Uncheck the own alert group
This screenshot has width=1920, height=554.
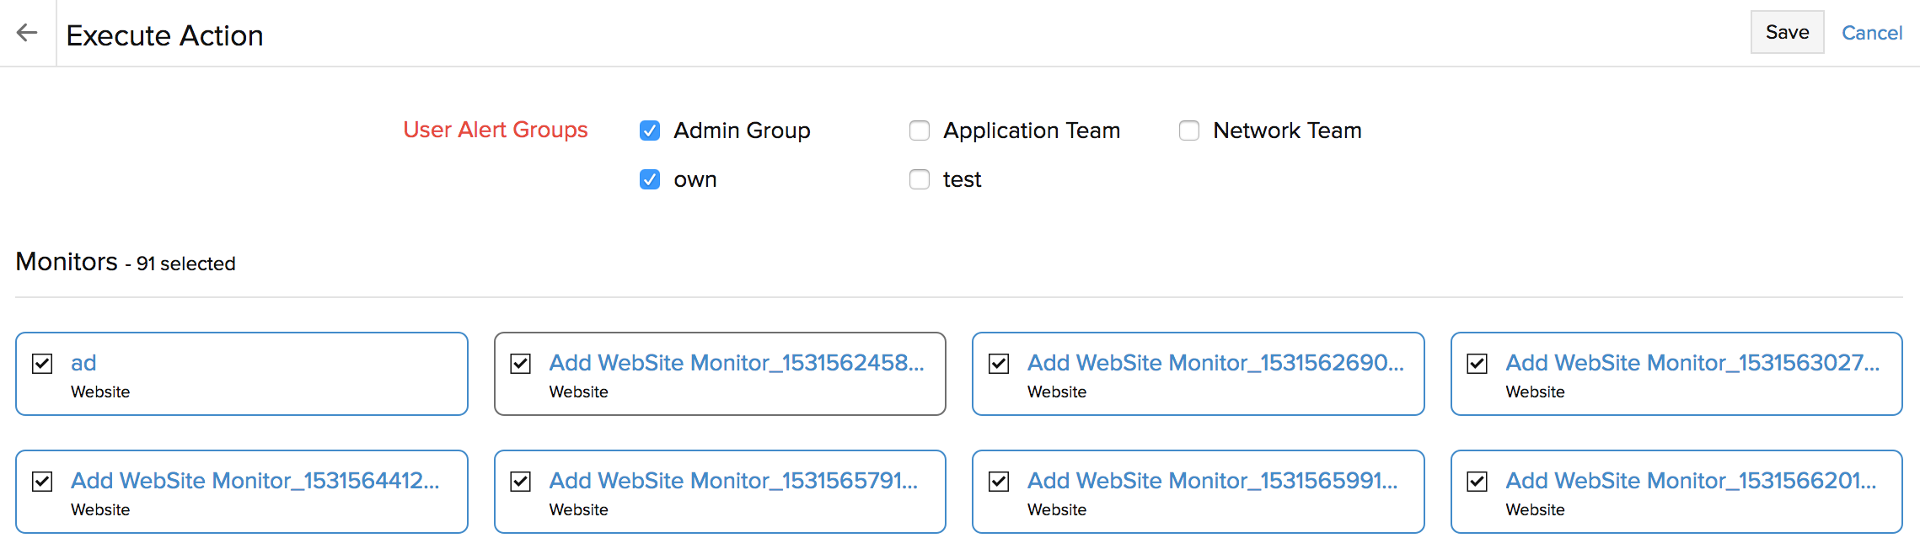click(649, 179)
